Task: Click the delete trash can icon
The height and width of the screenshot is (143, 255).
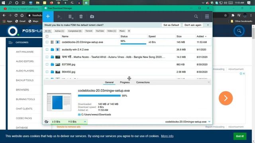Action: coord(81,17)
